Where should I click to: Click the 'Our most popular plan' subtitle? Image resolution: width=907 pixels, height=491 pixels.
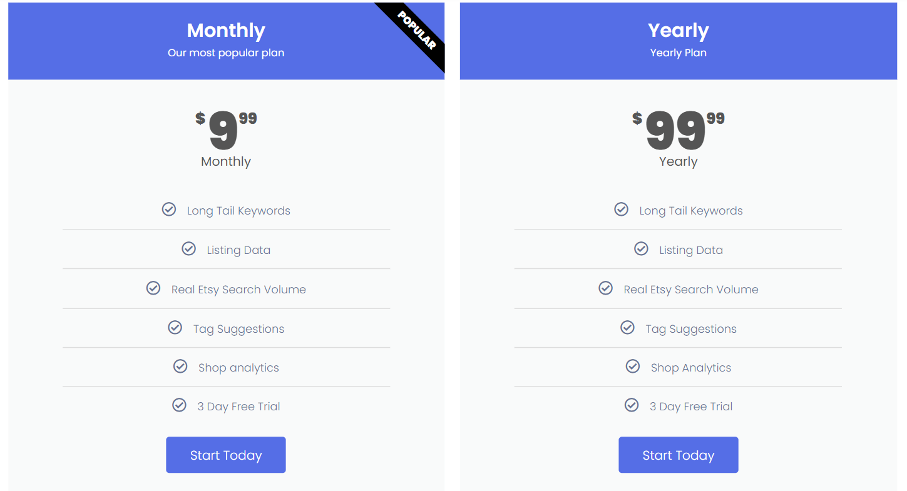[x=226, y=53]
